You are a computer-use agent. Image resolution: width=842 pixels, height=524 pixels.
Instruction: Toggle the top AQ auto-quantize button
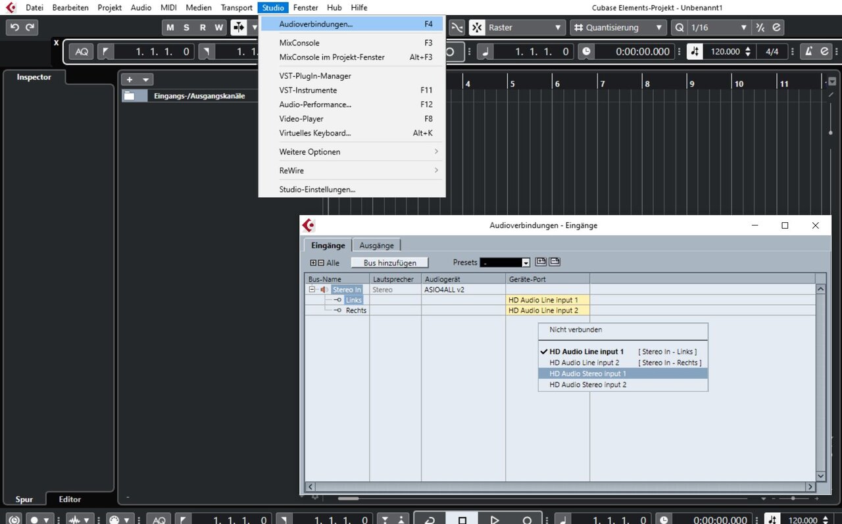point(81,51)
